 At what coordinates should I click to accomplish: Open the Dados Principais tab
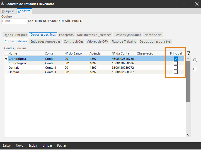pos(15,35)
